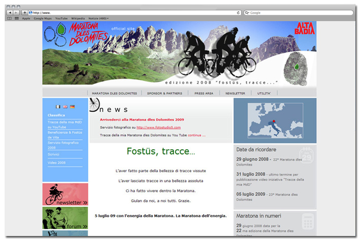359x240 pixels.
Task: Choose German via the flag icon
Action: point(72,107)
